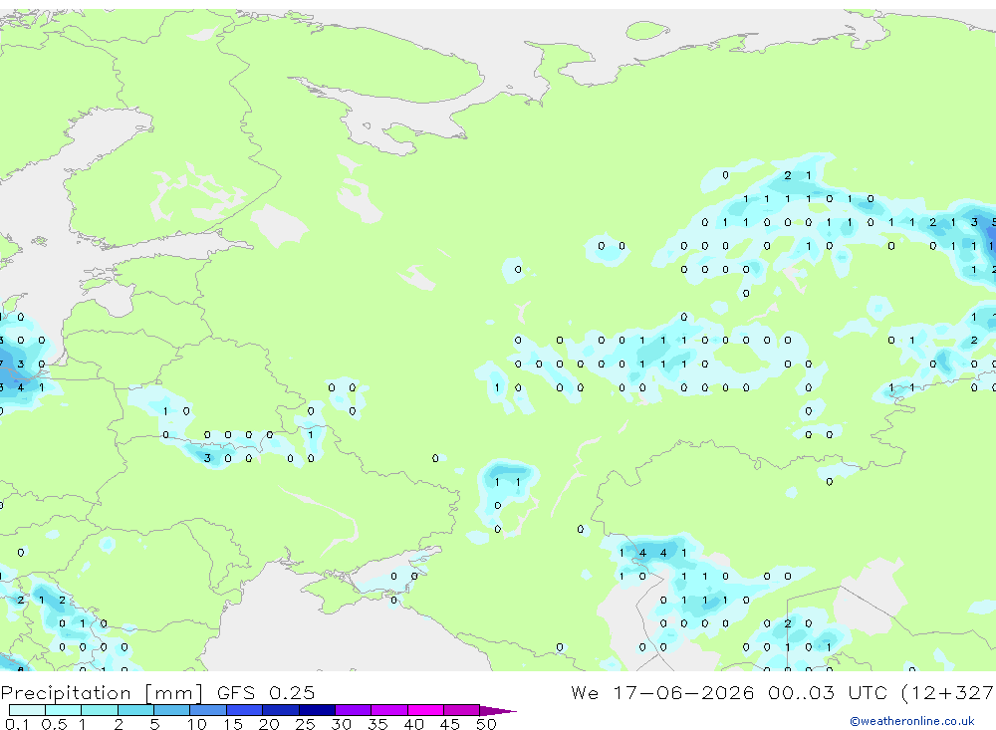
Task: Click the 0.1–0.5 mm lightest cyan legend swatch
Action: point(27,710)
